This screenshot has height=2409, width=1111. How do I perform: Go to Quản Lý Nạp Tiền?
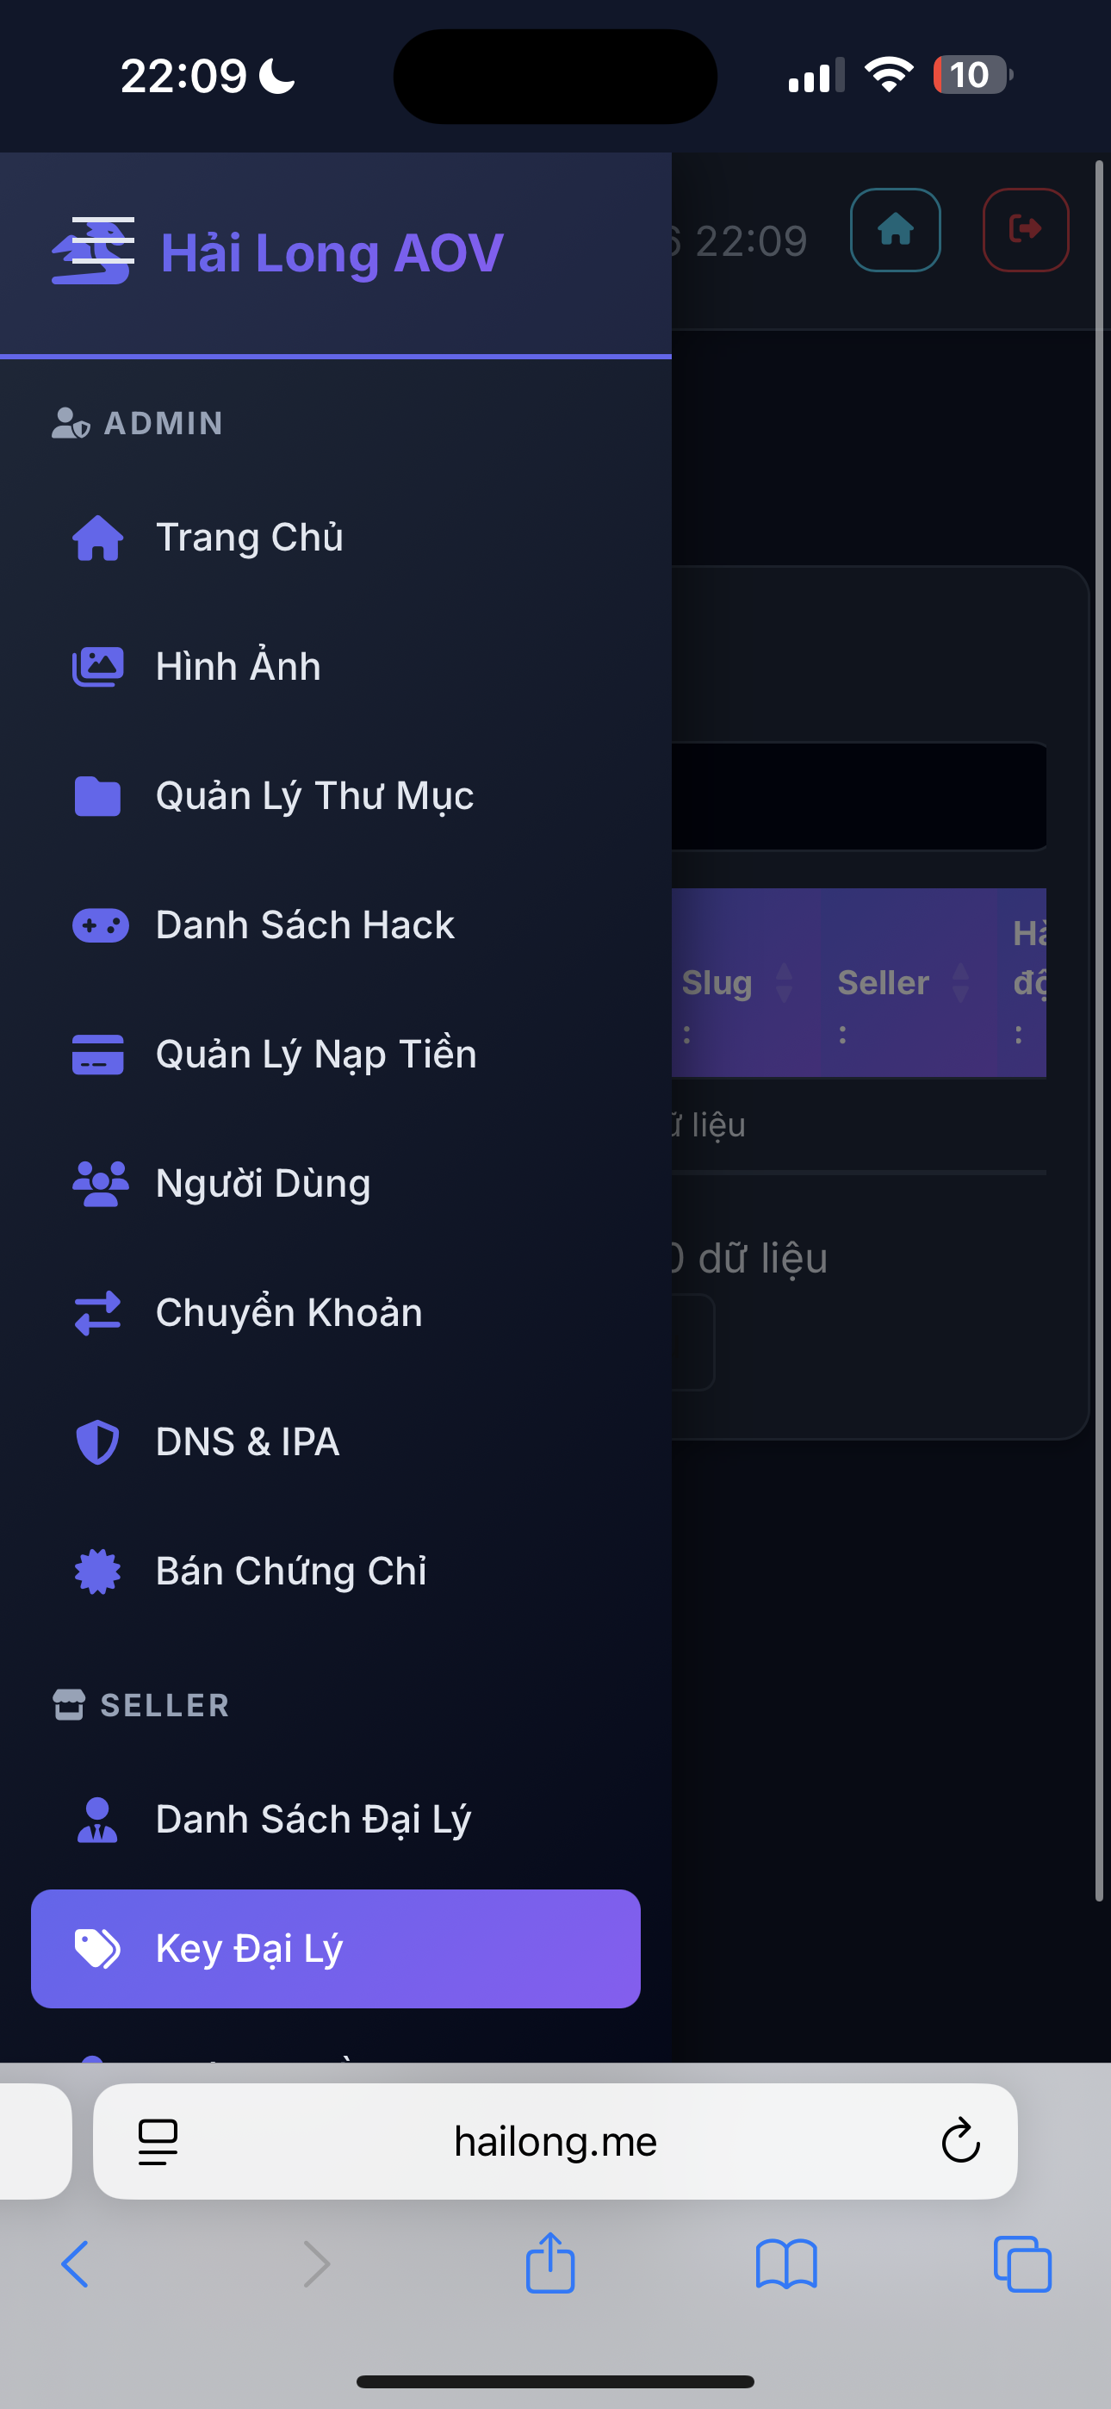click(x=315, y=1054)
